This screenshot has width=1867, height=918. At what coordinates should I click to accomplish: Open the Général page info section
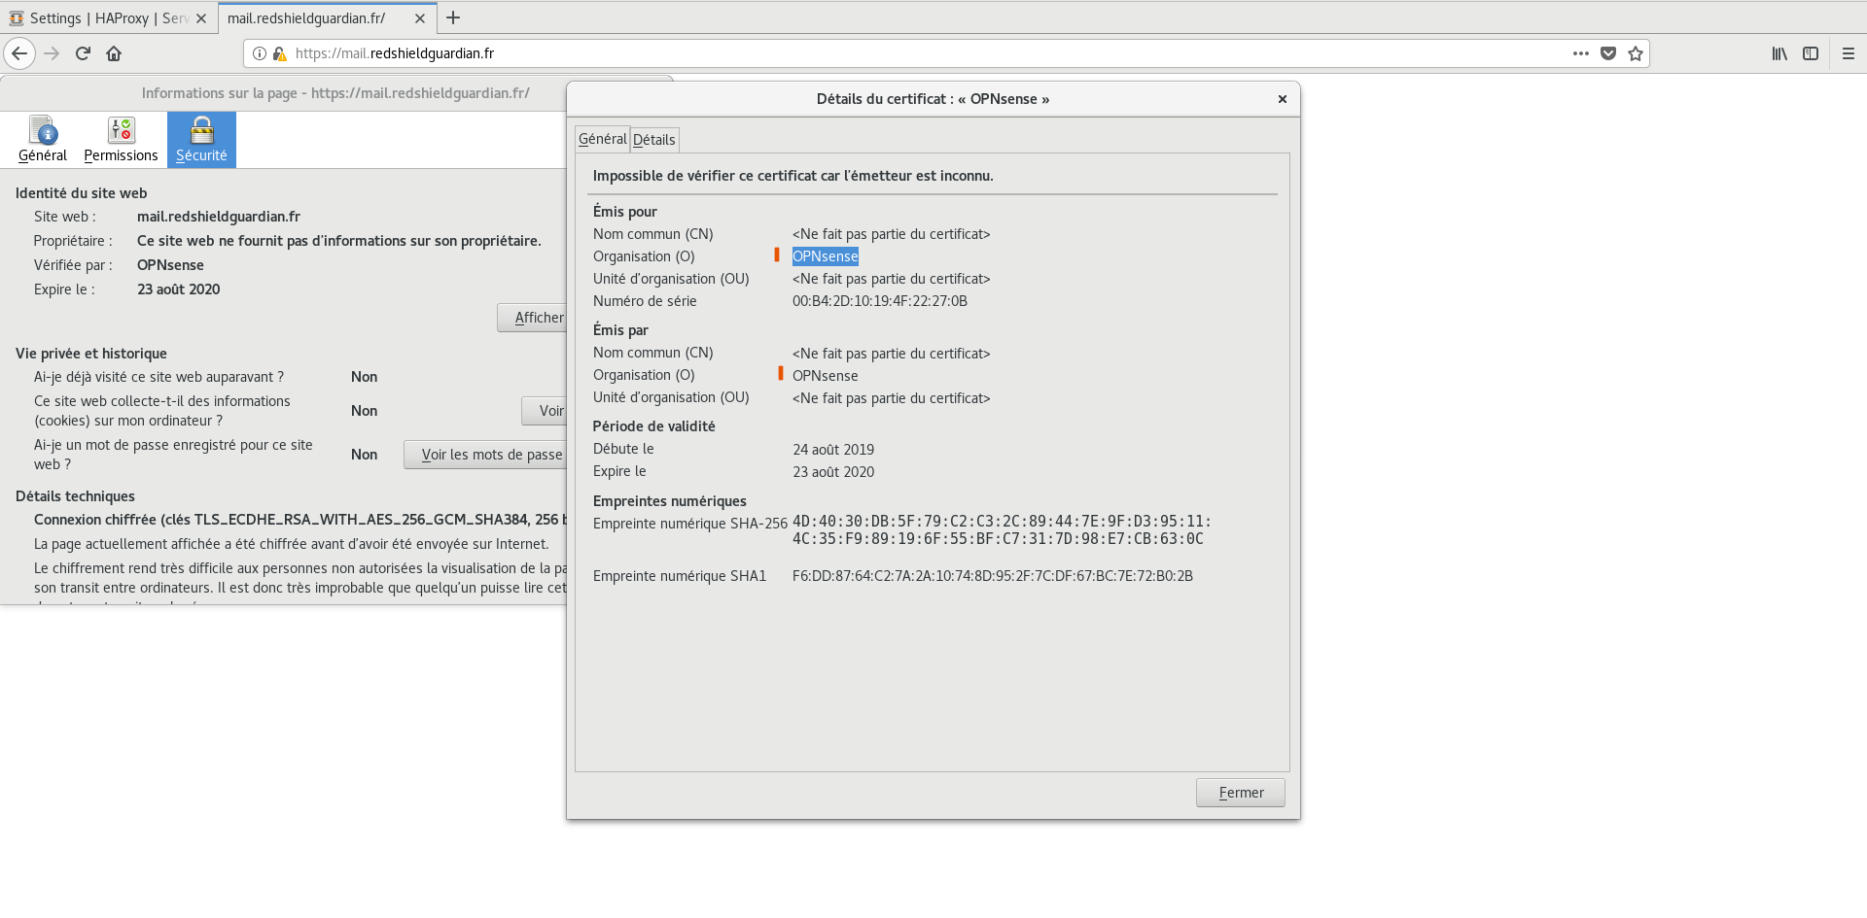[43, 140]
